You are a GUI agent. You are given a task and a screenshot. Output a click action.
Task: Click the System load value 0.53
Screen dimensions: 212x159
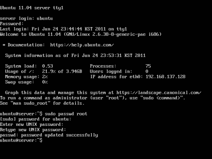click(x=47, y=66)
